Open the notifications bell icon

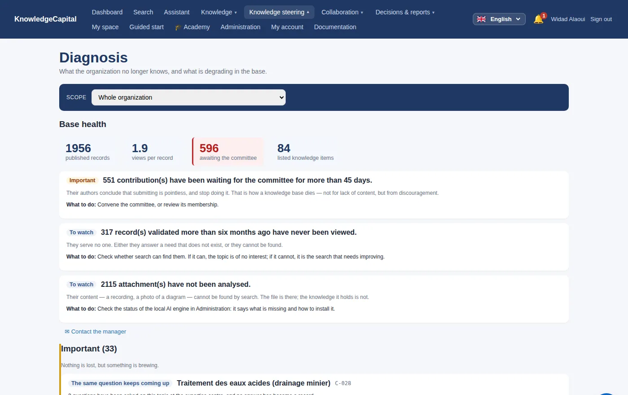click(538, 19)
